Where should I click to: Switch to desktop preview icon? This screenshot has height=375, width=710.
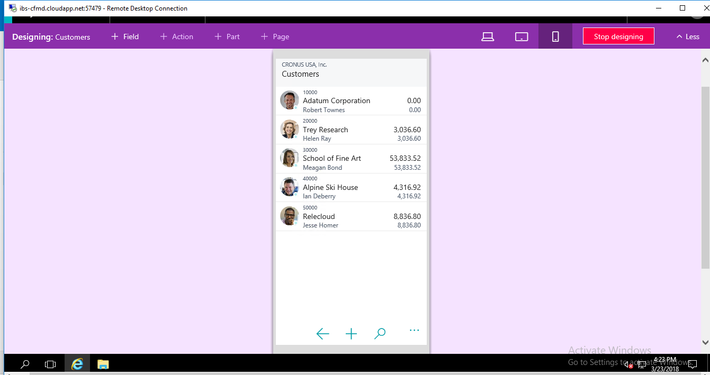point(488,36)
